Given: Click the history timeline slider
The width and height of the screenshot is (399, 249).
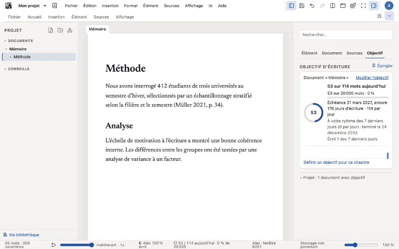Looking at the screenshot, I should (x=77, y=245).
